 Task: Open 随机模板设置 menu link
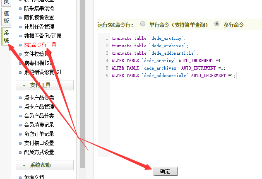click(x=39, y=17)
